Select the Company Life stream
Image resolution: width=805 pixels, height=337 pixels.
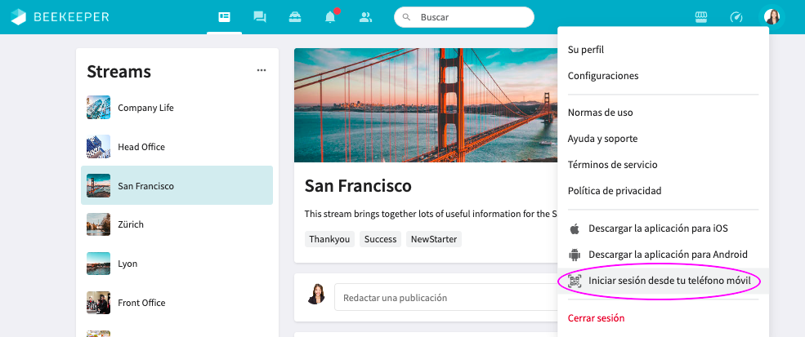[177, 108]
